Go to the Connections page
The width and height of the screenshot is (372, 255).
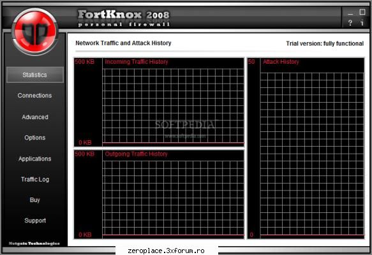34,96
